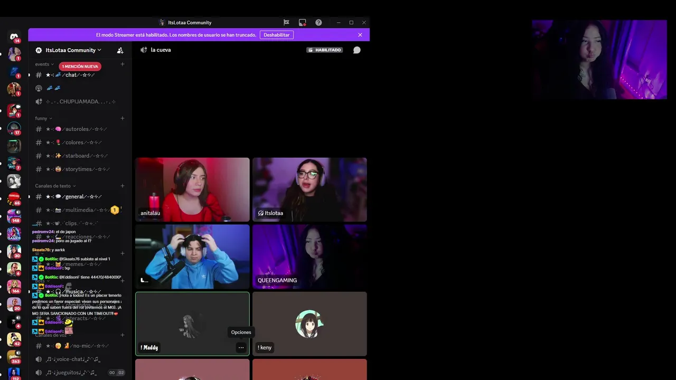Image resolution: width=676 pixels, height=380 pixels.
Task: Open the help question mark icon
Action: pyautogui.click(x=318, y=23)
